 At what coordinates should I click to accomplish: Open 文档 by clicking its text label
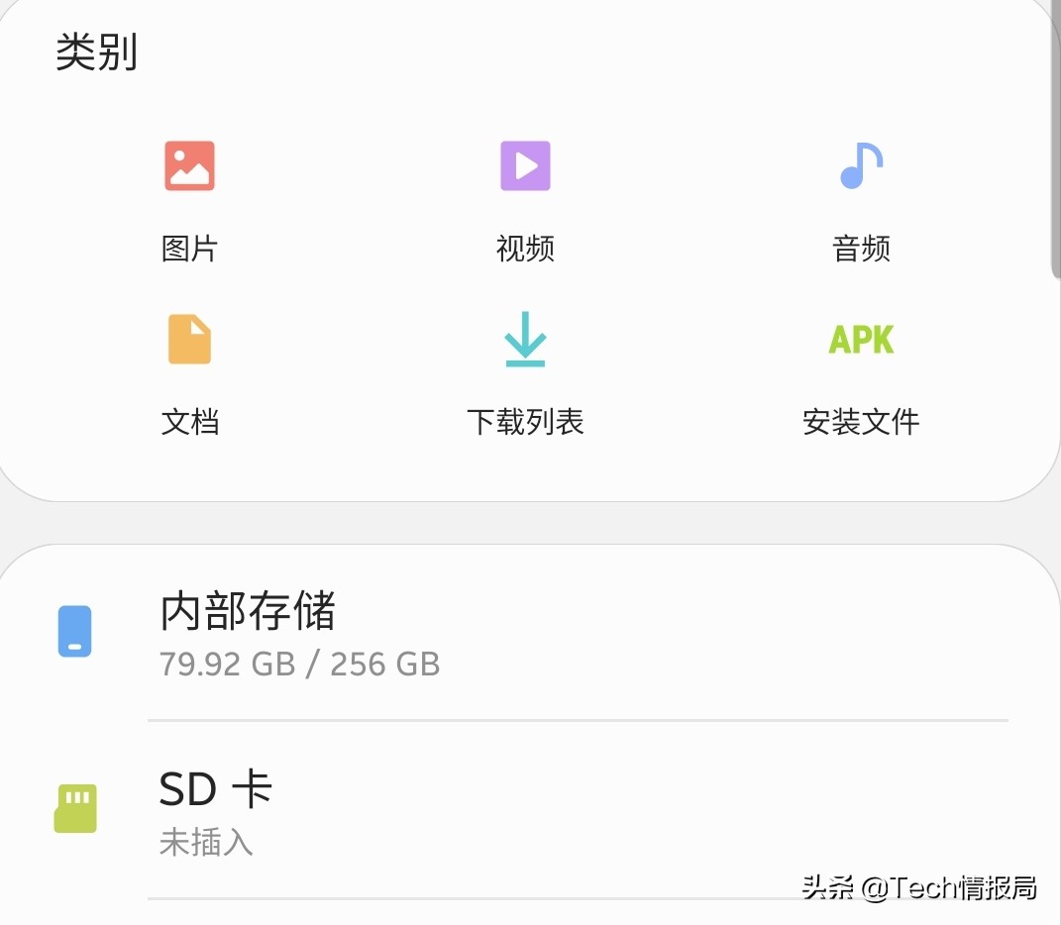coord(190,422)
